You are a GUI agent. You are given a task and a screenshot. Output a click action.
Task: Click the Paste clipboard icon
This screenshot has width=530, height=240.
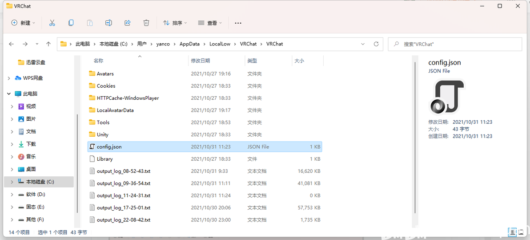coord(90,23)
